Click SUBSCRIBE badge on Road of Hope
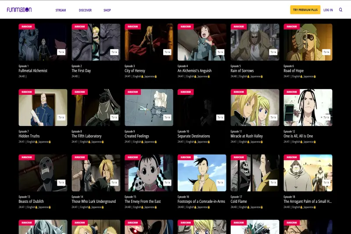This screenshot has height=234, width=351. pos(292,26)
